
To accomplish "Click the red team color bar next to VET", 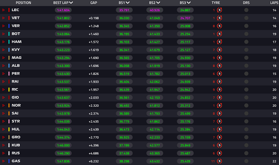I will 9,18.
